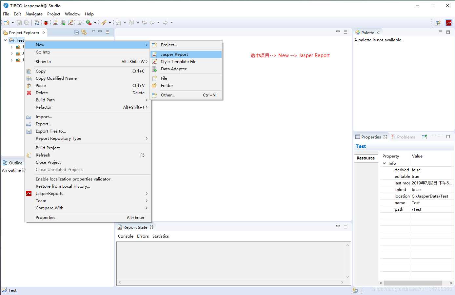
Task: Click the Previous Annotation toolbar icon
Action: tap(131, 23)
